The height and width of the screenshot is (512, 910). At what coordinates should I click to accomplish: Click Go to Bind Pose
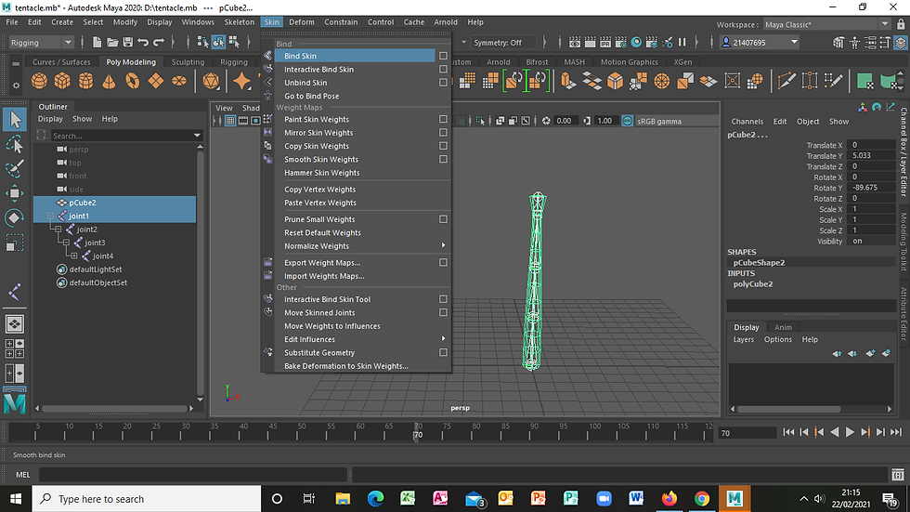pos(311,96)
